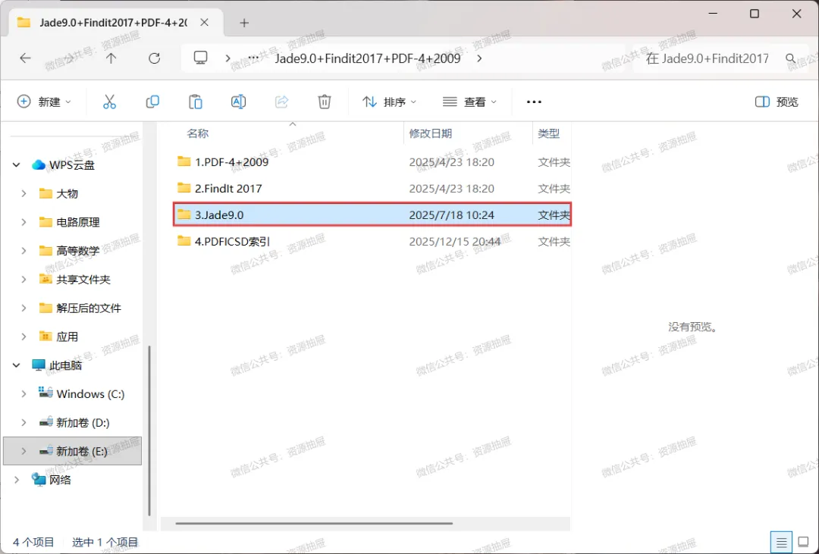Viewport: 819px width, 554px height.
Task: Add a new tab with plus button
Action: point(244,23)
